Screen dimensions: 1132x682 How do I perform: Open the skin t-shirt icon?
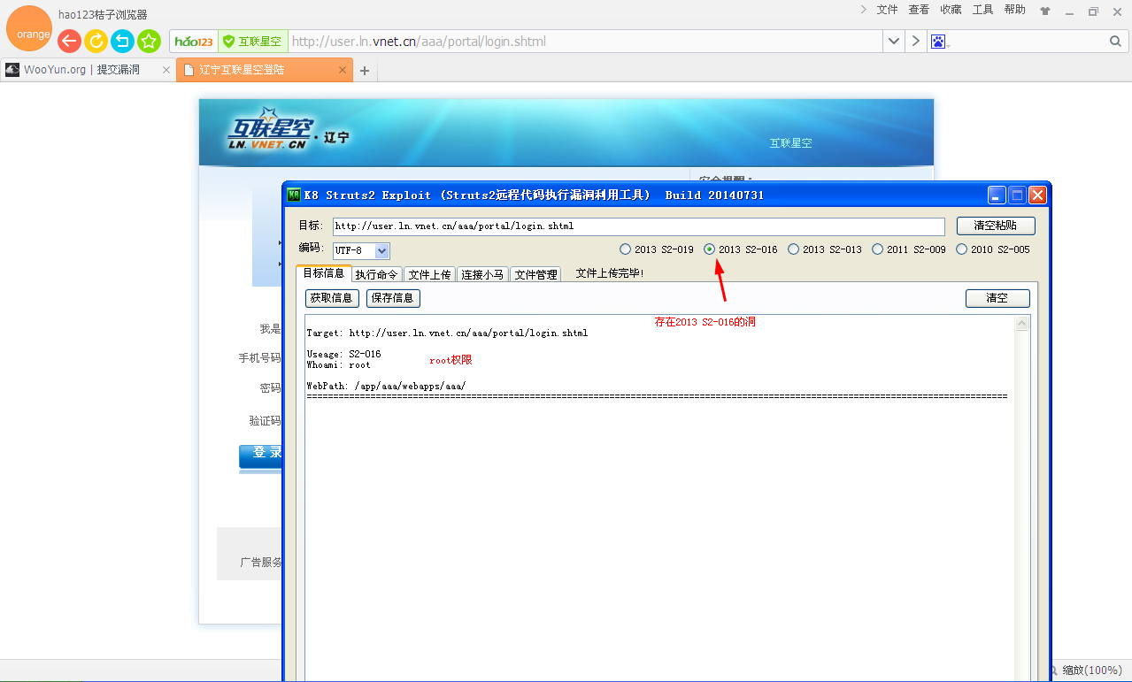tap(1045, 11)
